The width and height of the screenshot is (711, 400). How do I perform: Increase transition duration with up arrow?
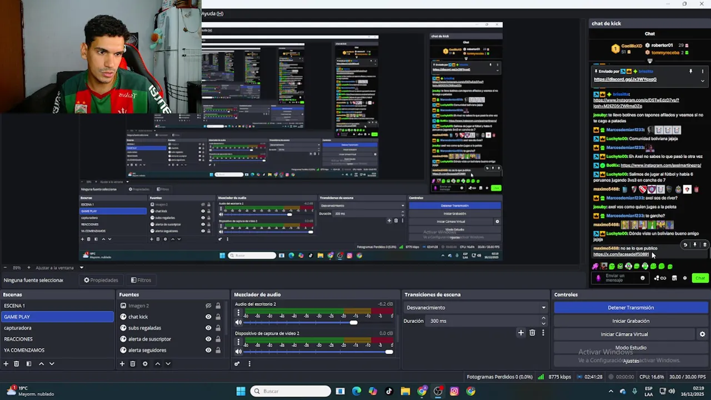[543, 318]
